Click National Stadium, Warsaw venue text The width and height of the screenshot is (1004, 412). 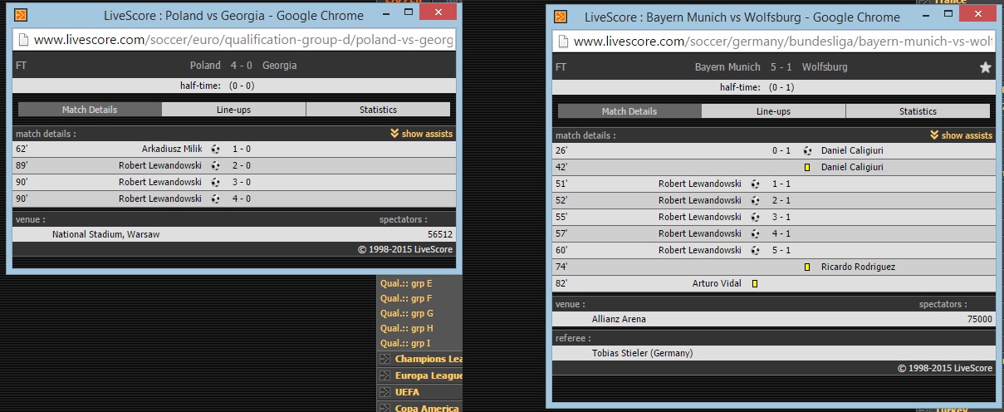click(x=105, y=234)
